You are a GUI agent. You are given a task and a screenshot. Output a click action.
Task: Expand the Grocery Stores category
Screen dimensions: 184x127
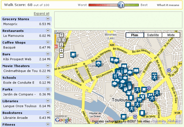[48, 19]
